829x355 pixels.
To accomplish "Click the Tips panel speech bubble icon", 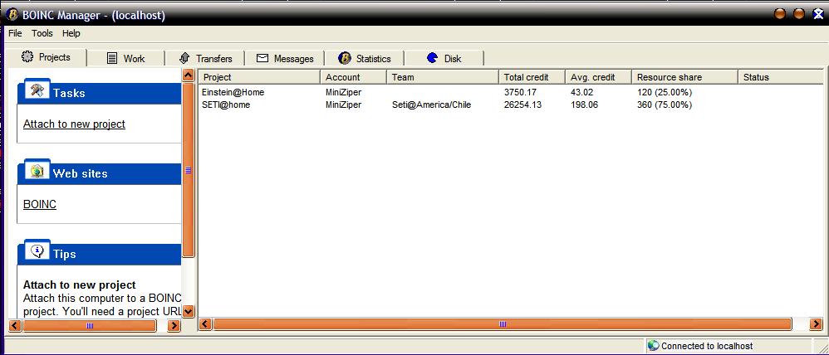I will (x=37, y=251).
